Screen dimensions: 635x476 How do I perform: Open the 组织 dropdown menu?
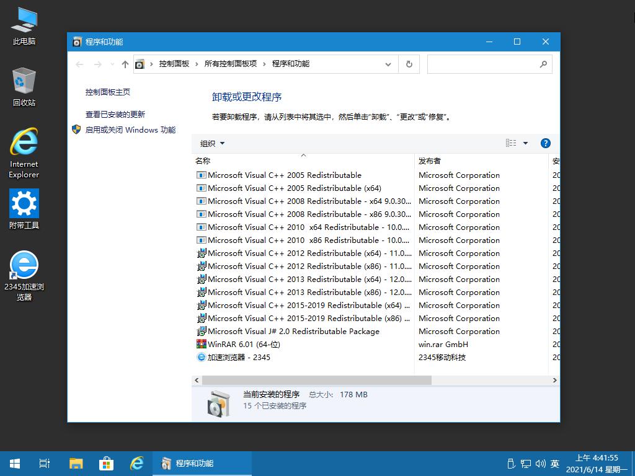coord(212,143)
